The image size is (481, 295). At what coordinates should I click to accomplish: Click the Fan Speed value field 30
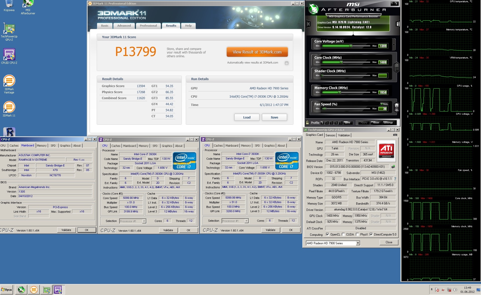point(383,109)
